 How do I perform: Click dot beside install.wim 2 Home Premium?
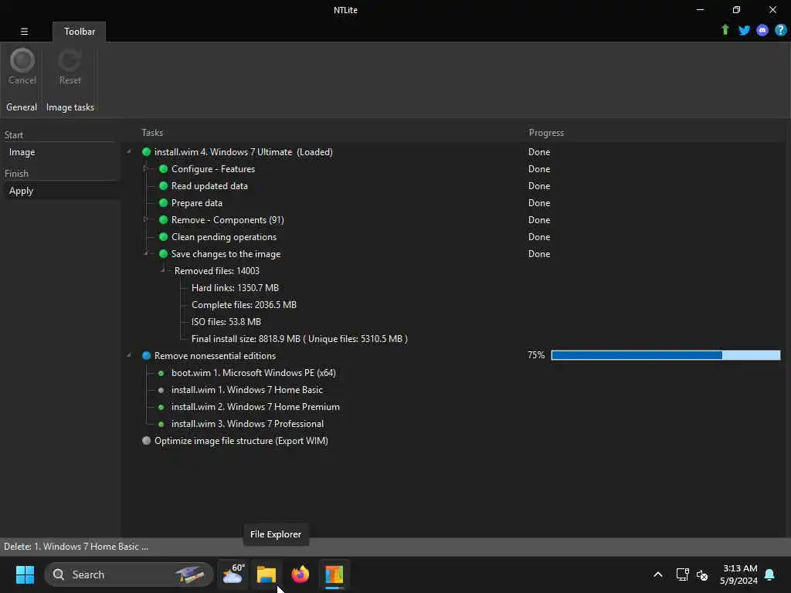[161, 407]
